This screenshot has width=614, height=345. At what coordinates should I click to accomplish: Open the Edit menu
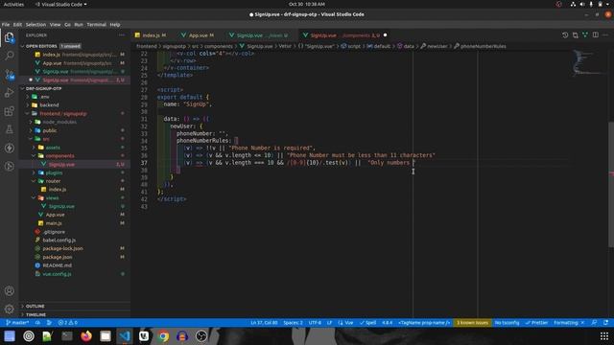(x=17, y=24)
